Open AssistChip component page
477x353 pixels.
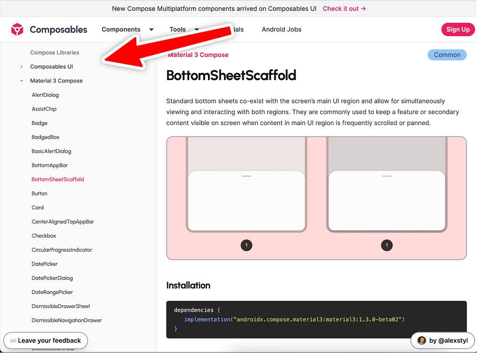(x=44, y=109)
